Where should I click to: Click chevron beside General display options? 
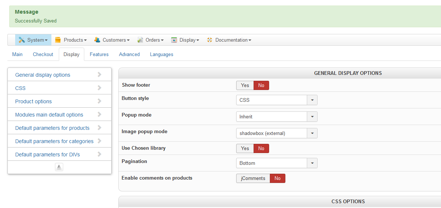[x=99, y=74]
